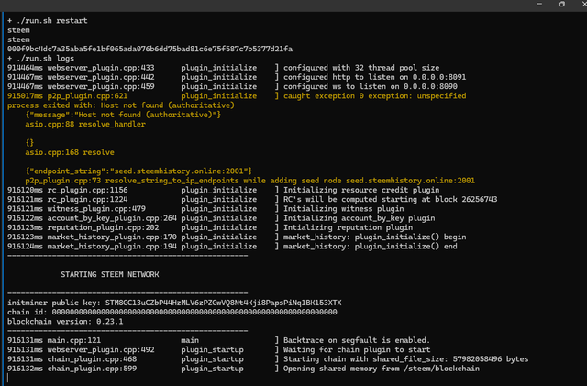587x386 pixels.
Task: Click the JSON message 'Host not found (authoritative)'
Action: pyautogui.click(x=123, y=115)
